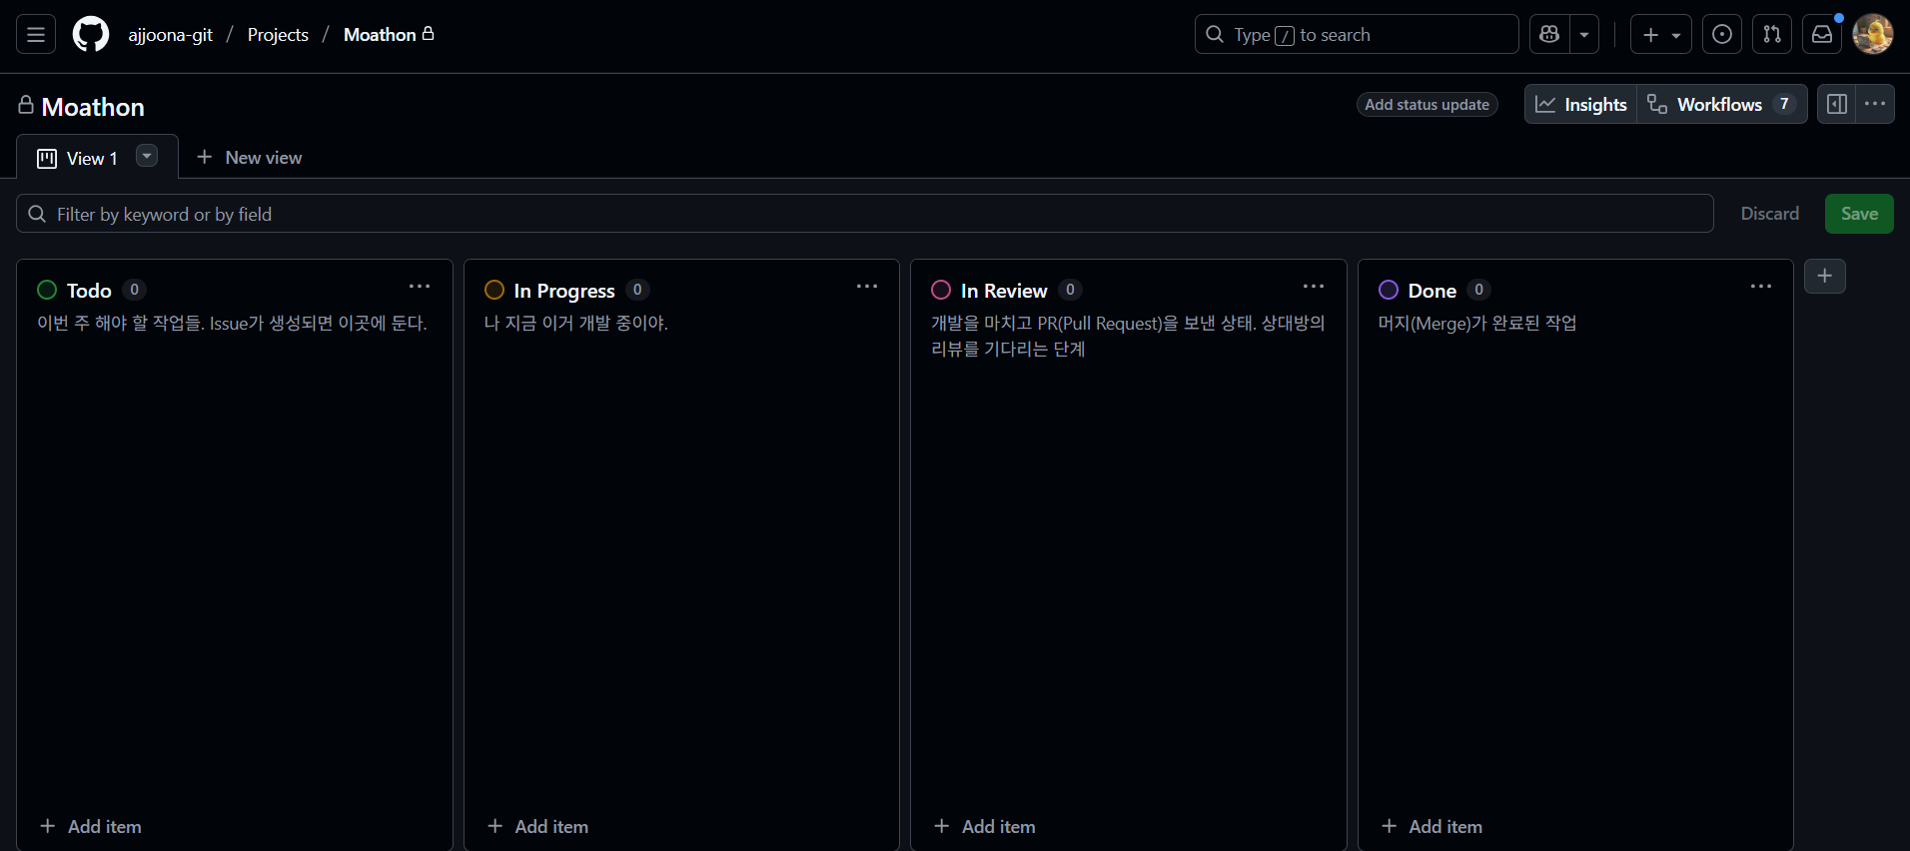Viewport: 1910px width, 851px height.
Task: Open the hamburger navigation menu
Action: pyautogui.click(x=36, y=35)
